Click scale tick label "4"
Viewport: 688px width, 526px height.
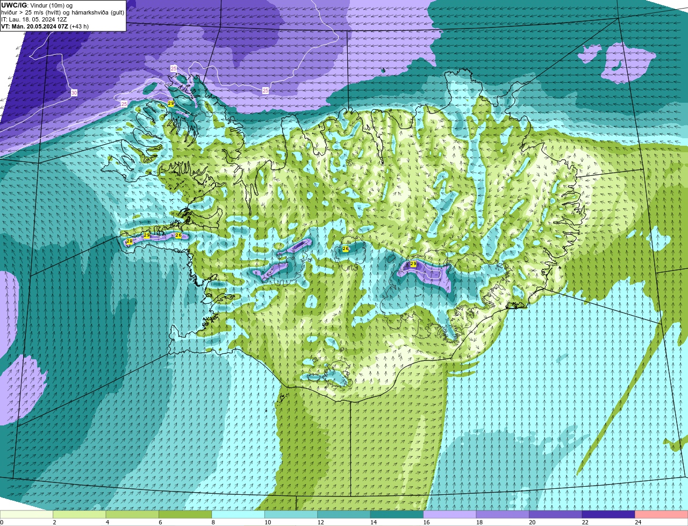coord(107,522)
